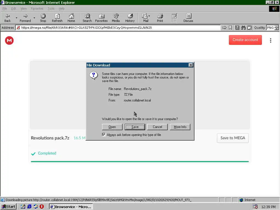The image size is (280, 210).
Task: Select the Browservice taskbar button
Action: point(71,207)
